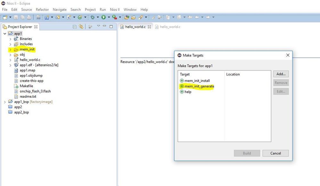Close the active hello_world.c editor tab
Screen dimensions: 320x186
[x=149, y=27]
